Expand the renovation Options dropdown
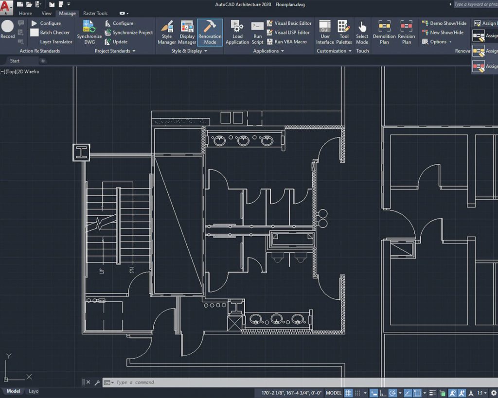The width and height of the screenshot is (498, 398). click(x=437, y=42)
